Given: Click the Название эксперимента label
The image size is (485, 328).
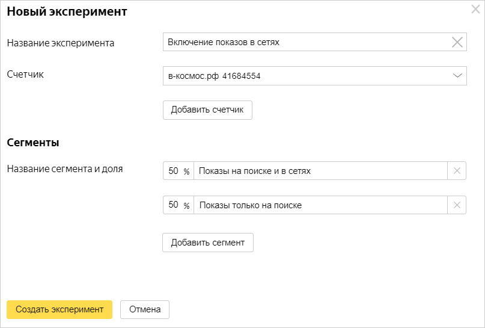Looking at the screenshot, I should 61,43.
